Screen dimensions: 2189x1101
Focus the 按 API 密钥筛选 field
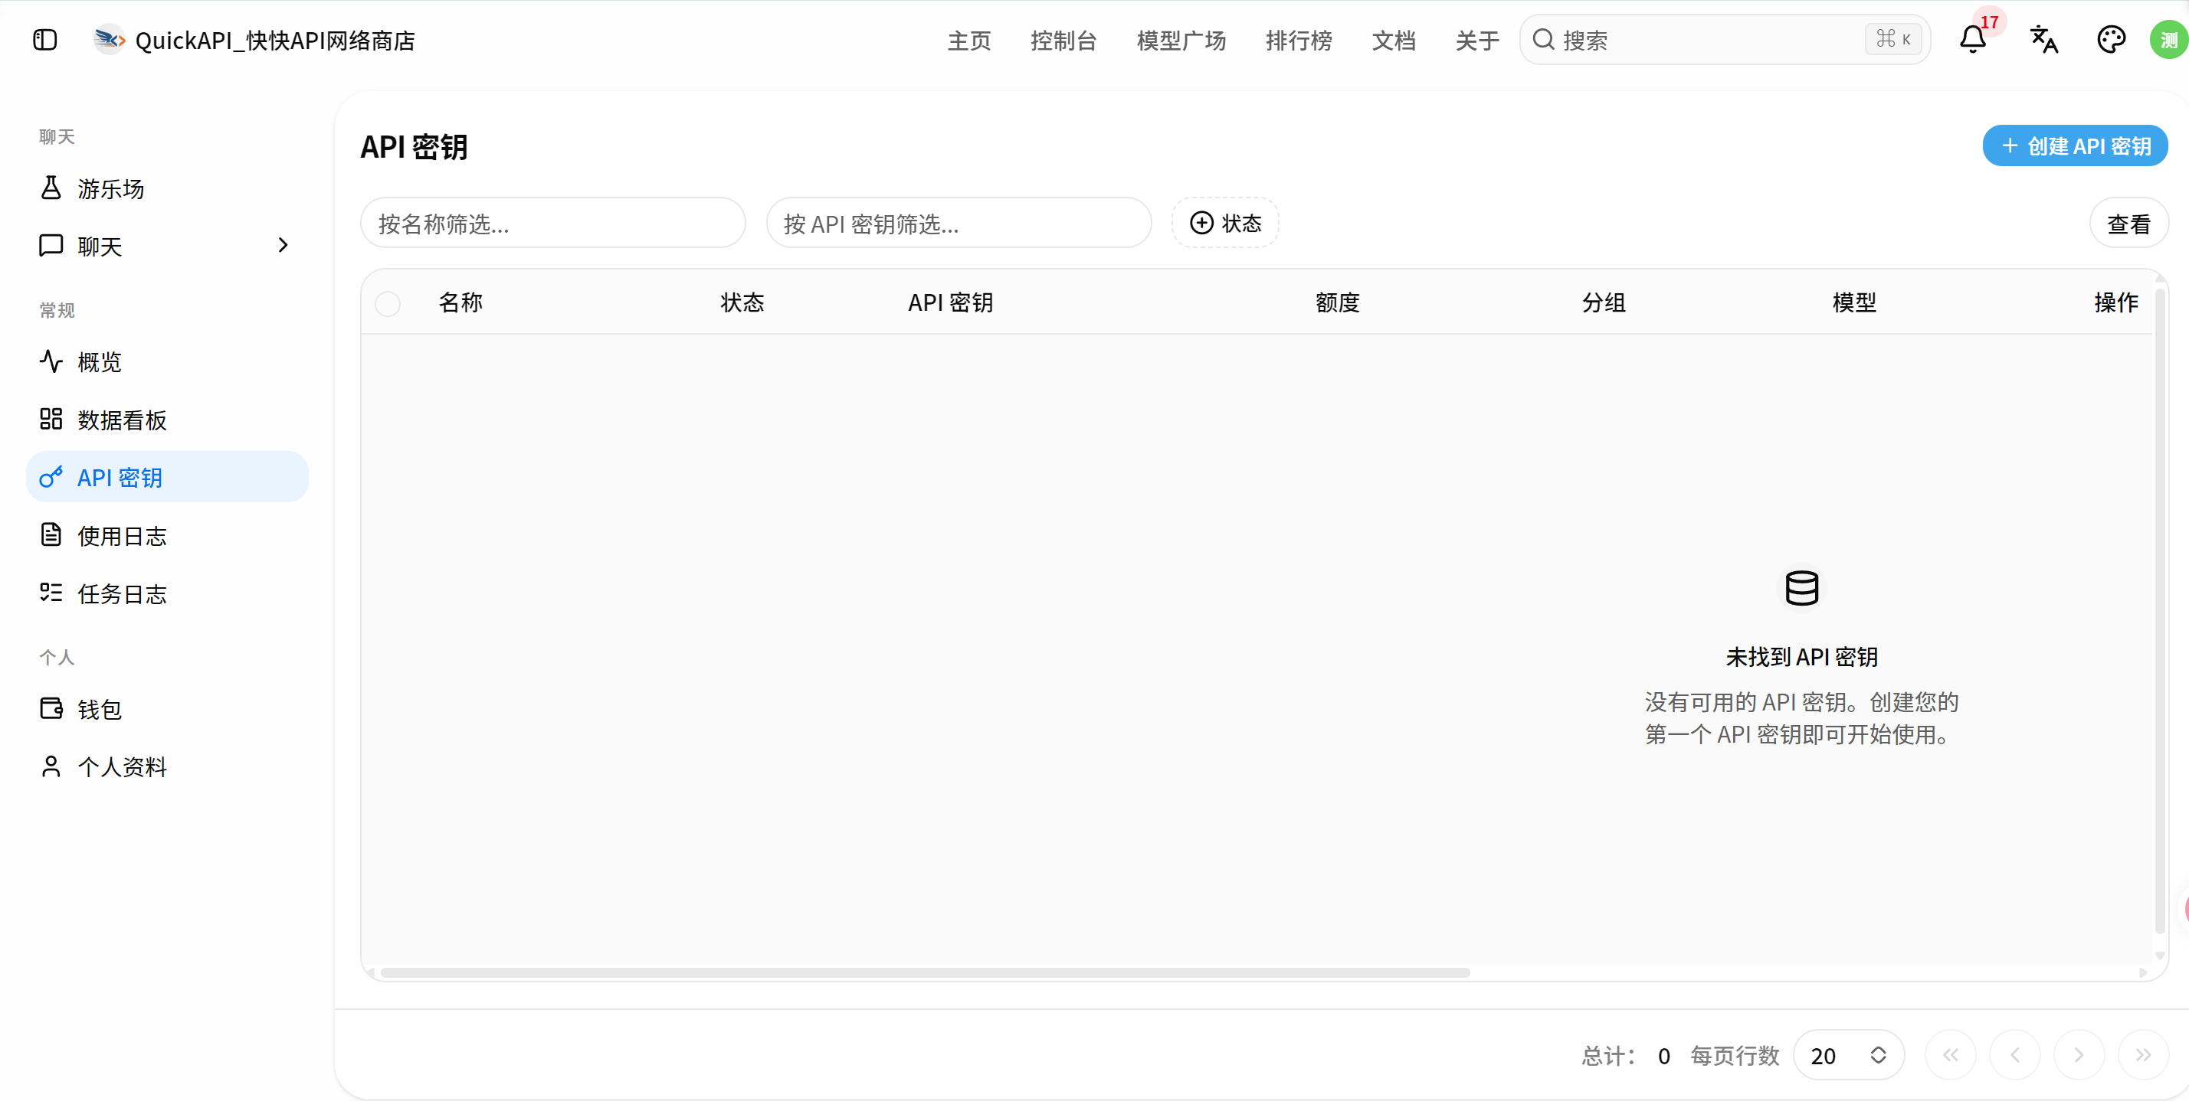tap(959, 224)
